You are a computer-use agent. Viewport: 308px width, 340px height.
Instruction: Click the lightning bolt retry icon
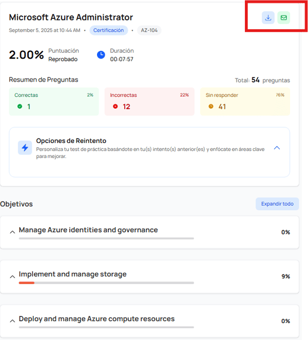coord(25,148)
